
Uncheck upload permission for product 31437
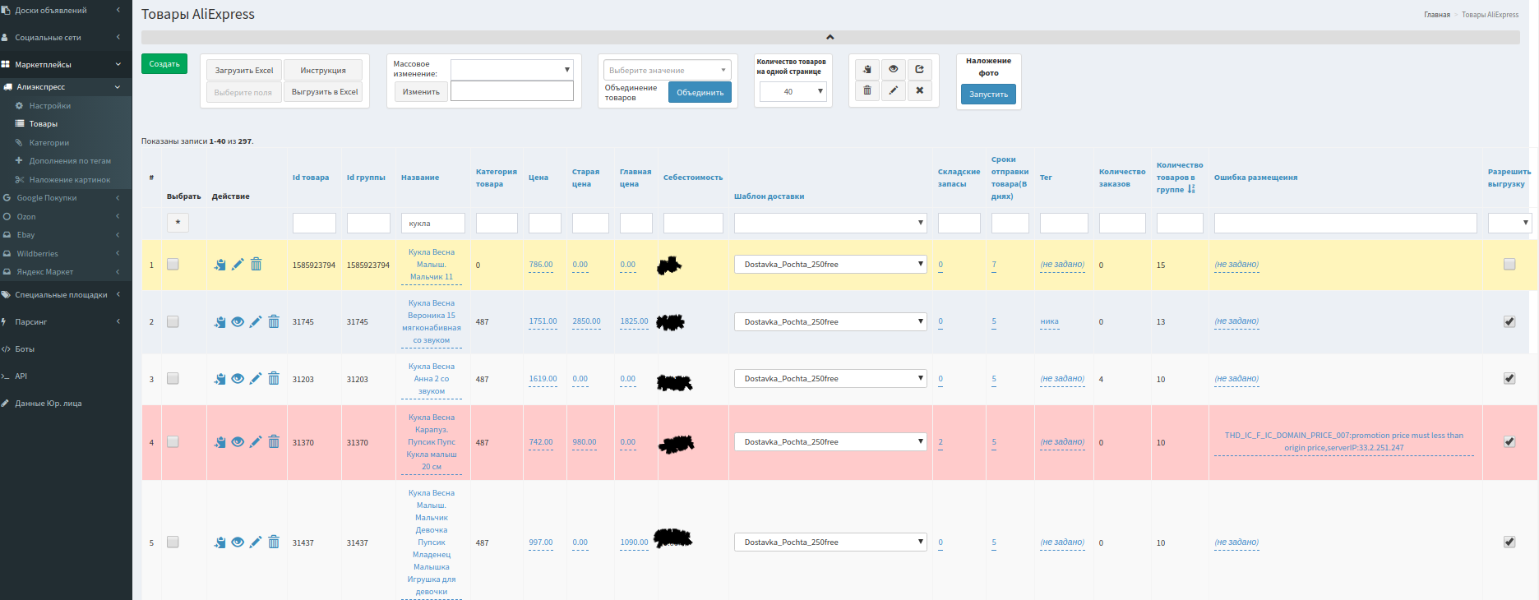(x=1509, y=542)
